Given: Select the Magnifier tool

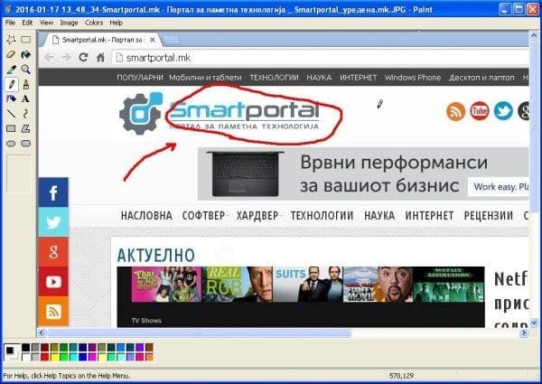Looking at the screenshot, I should point(26,70).
